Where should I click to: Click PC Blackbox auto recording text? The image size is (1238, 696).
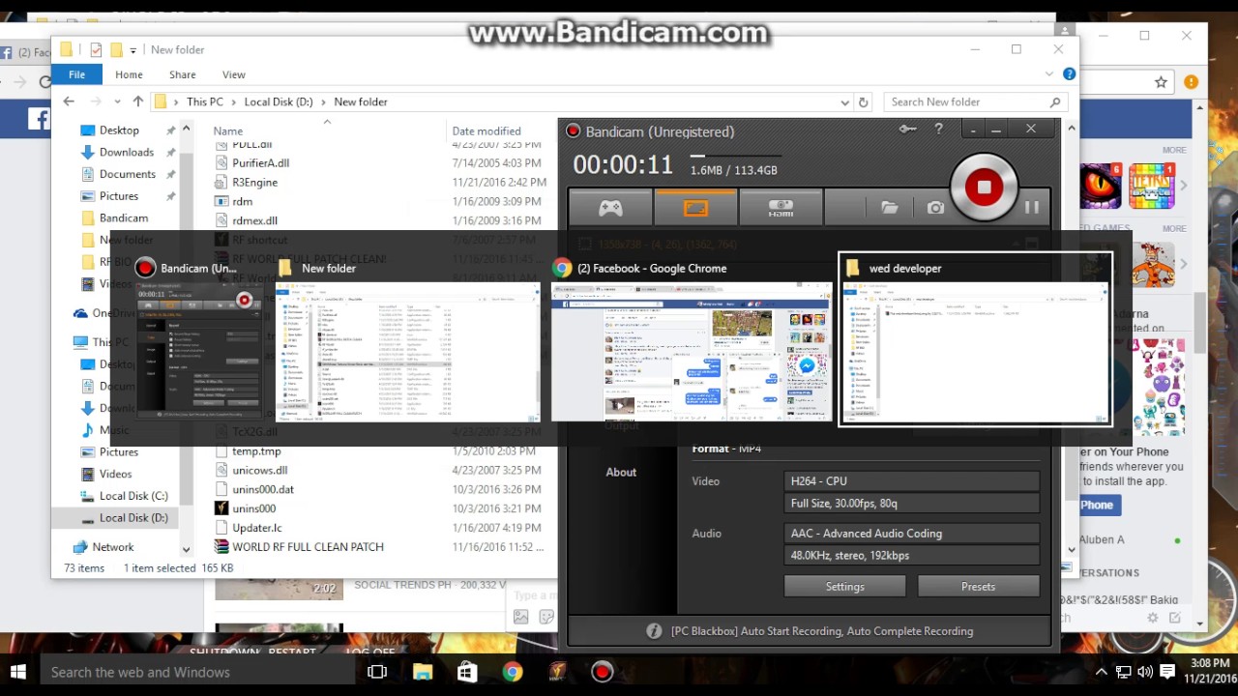822,631
